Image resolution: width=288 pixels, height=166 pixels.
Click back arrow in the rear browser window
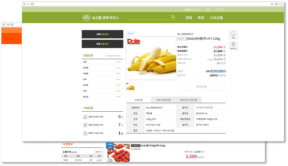(x=4, y=25)
